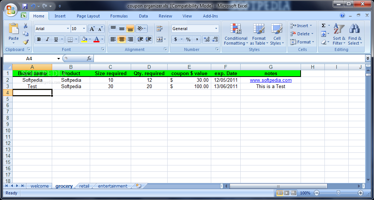Click Insert Function fx button

[89, 58]
